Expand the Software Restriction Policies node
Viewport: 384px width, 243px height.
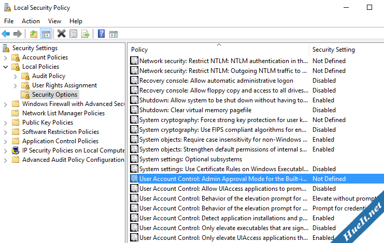pyautogui.click(x=6, y=132)
